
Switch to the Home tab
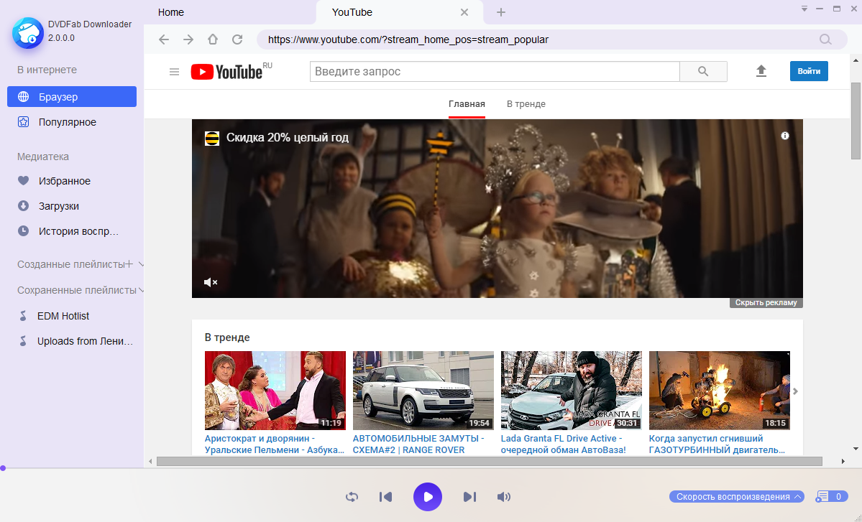[x=171, y=12]
